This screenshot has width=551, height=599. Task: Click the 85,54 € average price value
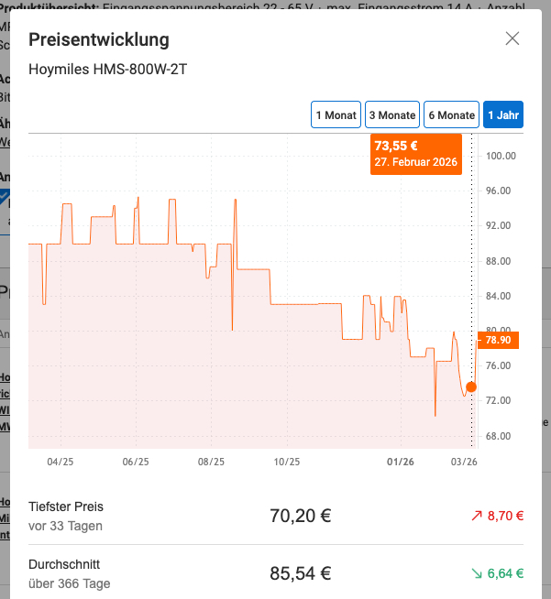(x=300, y=574)
